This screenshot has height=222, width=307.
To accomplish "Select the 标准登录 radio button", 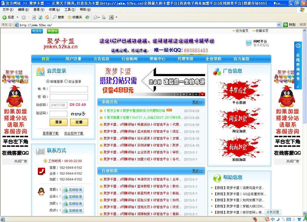I will pyautogui.click(x=48, y=81).
